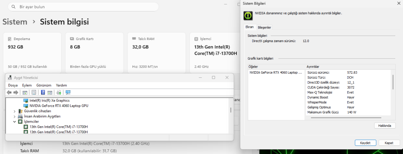403x154 pixels.
Task: Click the DirectX version value 12.0
Action: pyautogui.click(x=306, y=41)
